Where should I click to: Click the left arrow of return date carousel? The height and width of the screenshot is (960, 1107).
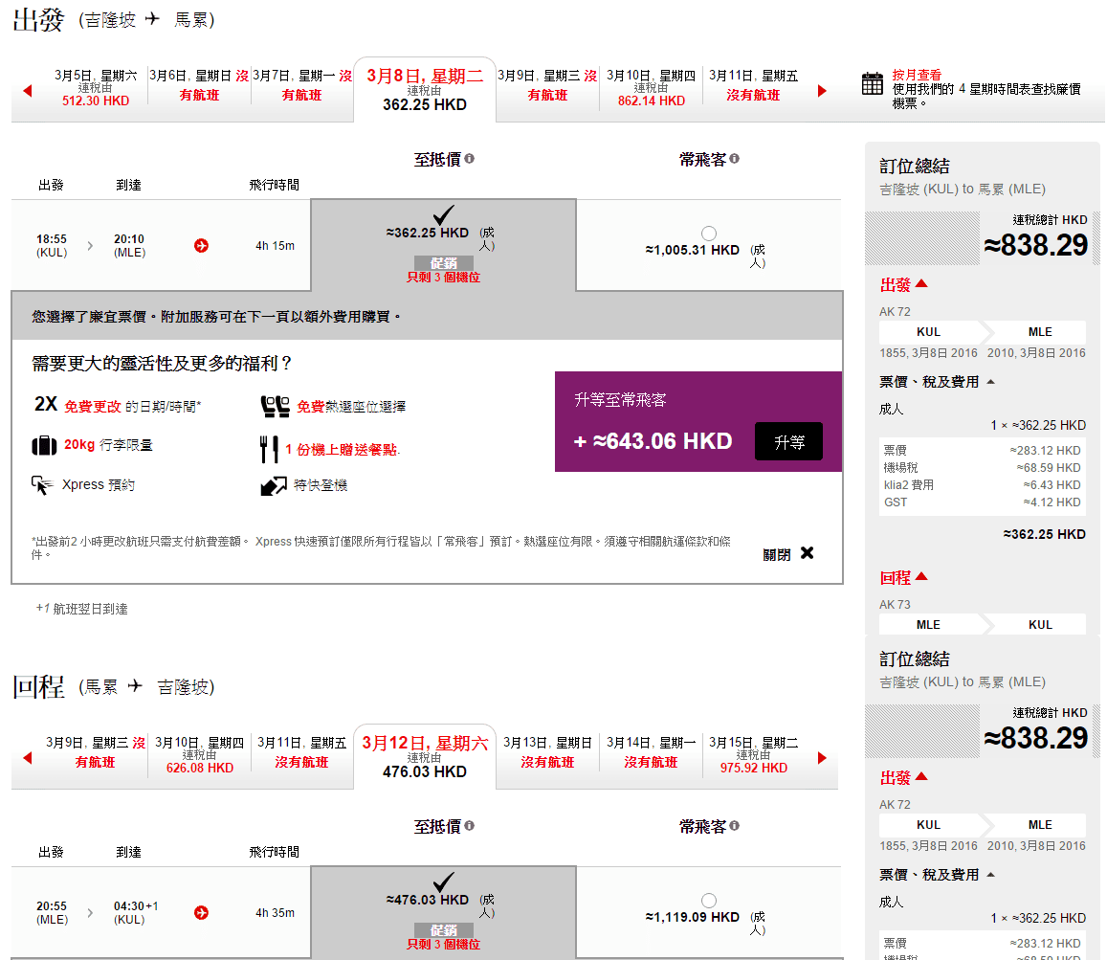[27, 758]
